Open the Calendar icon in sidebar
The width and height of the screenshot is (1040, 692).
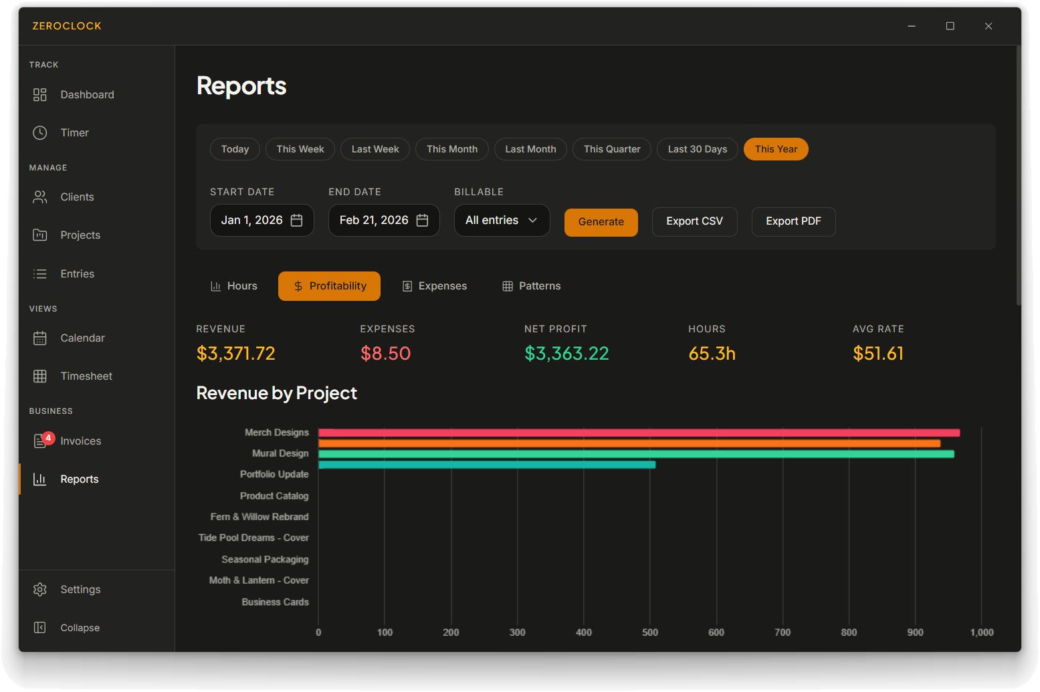click(40, 338)
